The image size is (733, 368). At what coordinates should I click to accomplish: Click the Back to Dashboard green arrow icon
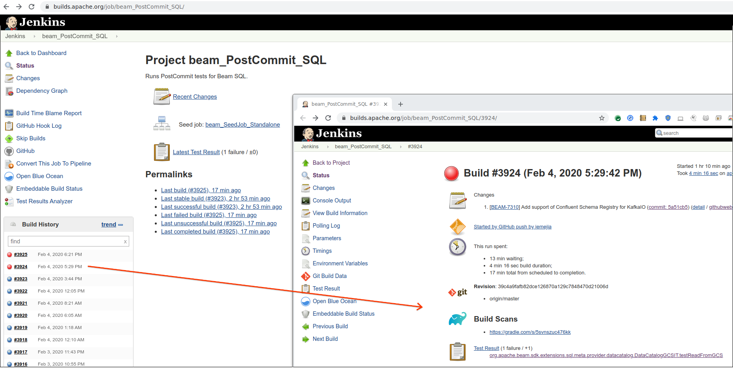point(9,53)
